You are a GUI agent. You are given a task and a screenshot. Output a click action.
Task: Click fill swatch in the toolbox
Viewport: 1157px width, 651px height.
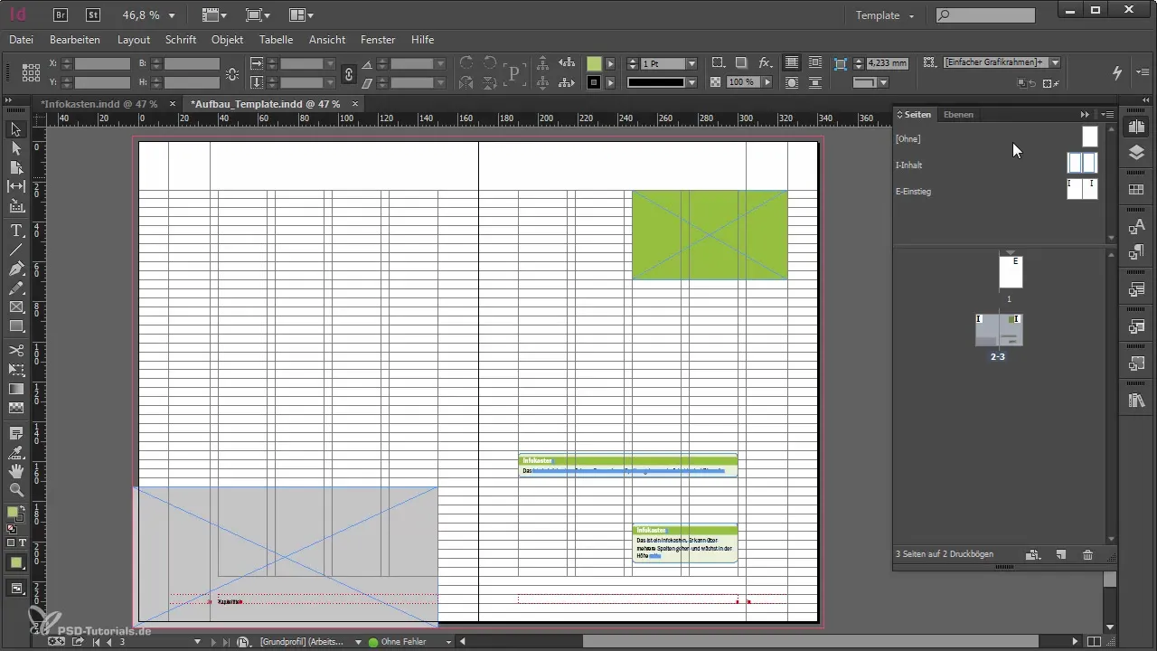[13, 512]
